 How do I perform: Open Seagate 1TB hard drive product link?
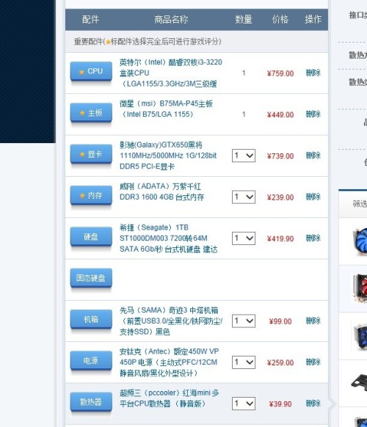[x=168, y=238]
